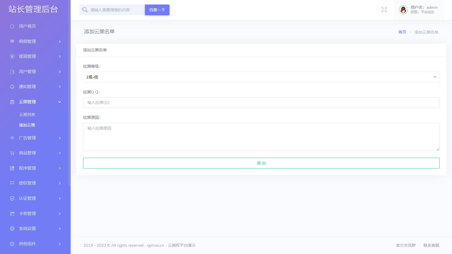Click the penguin avatar icon beside admin
Screen dimensions: 452x254
point(403,10)
